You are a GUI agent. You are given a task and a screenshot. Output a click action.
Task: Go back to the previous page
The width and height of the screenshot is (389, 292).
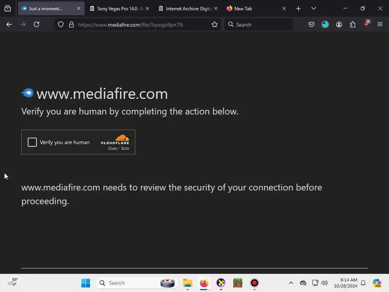pos(9,24)
